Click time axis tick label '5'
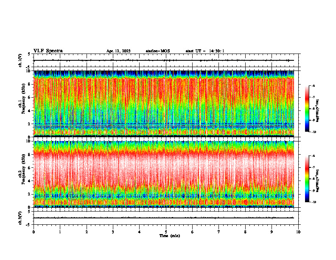The width and height of the screenshot is (336, 260). [166, 232]
